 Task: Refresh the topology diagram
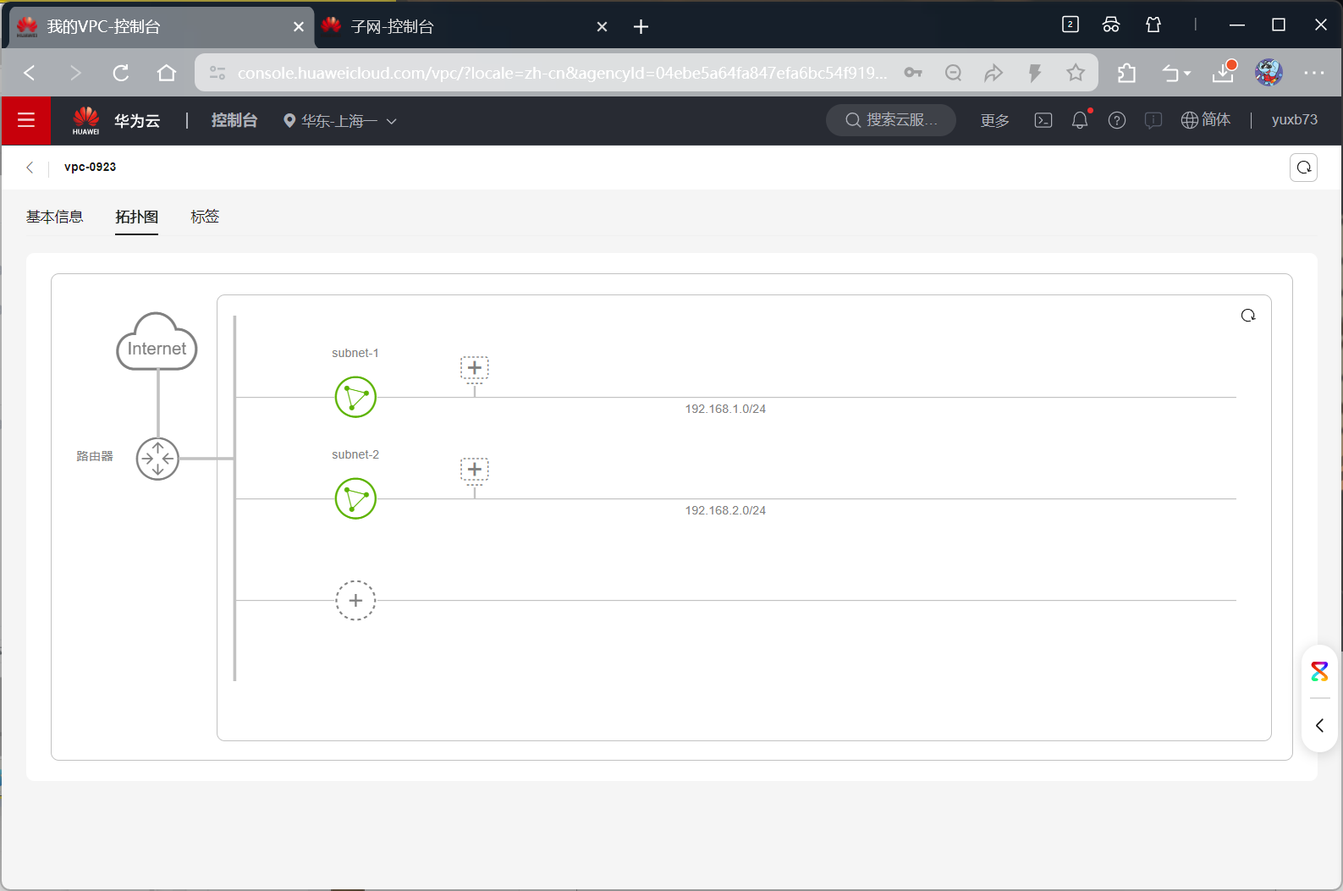coord(1248,316)
